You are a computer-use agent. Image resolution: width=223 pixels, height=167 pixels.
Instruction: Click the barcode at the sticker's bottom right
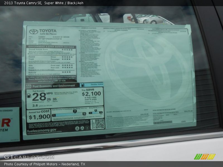[x=163, y=122]
